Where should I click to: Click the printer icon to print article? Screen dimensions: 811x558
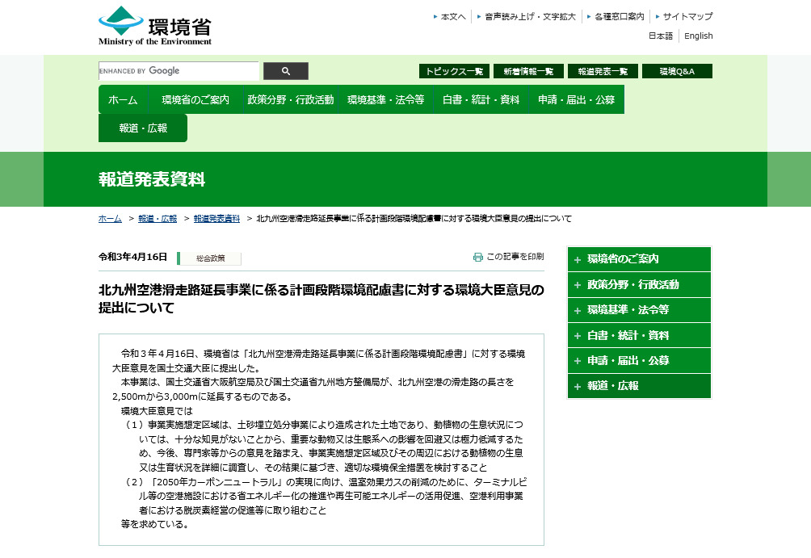(478, 257)
